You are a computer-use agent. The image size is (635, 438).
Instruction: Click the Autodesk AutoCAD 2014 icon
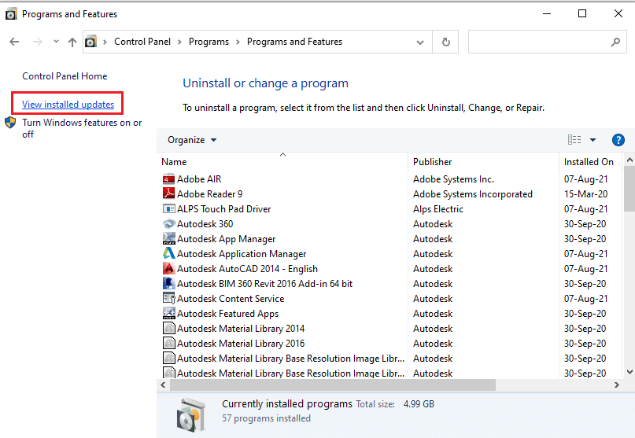168,268
